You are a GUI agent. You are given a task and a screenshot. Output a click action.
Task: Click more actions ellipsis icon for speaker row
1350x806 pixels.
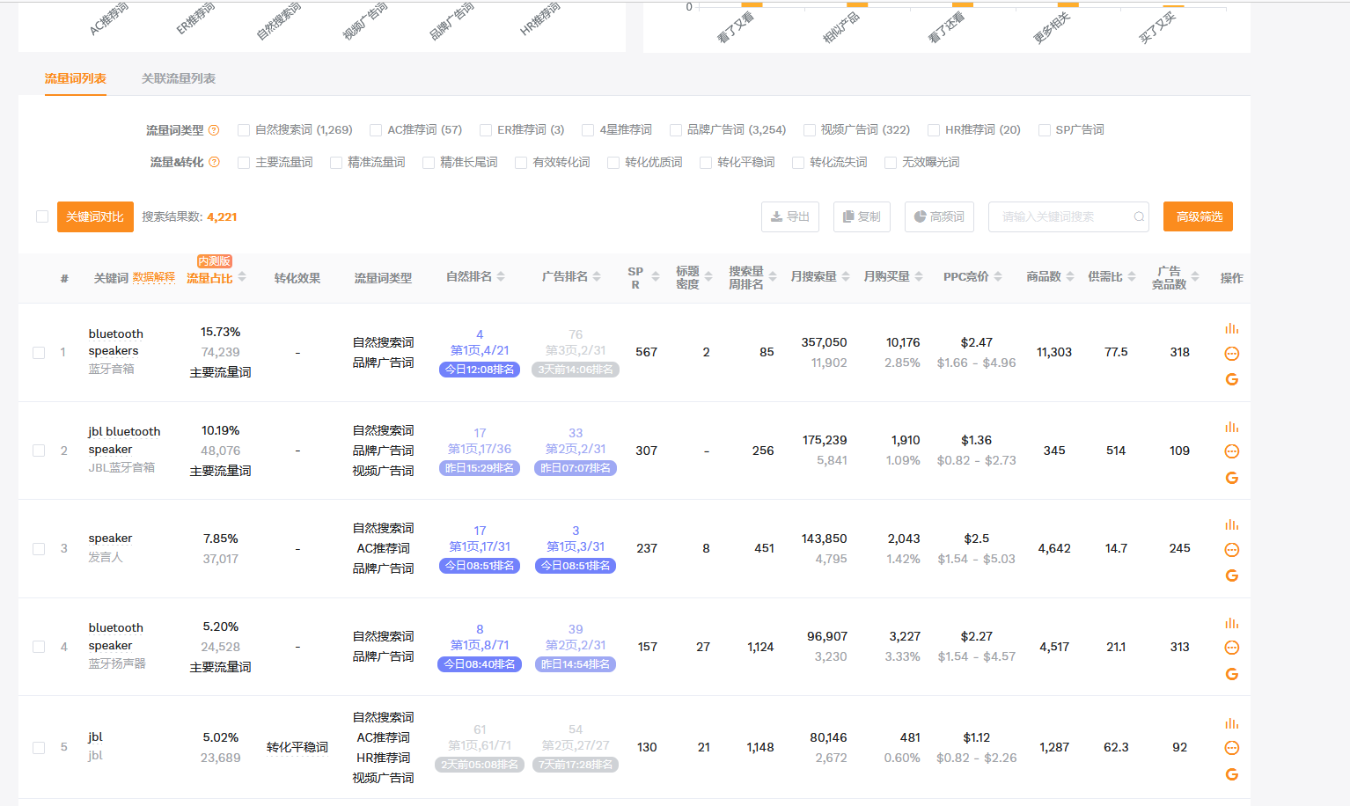click(1231, 549)
